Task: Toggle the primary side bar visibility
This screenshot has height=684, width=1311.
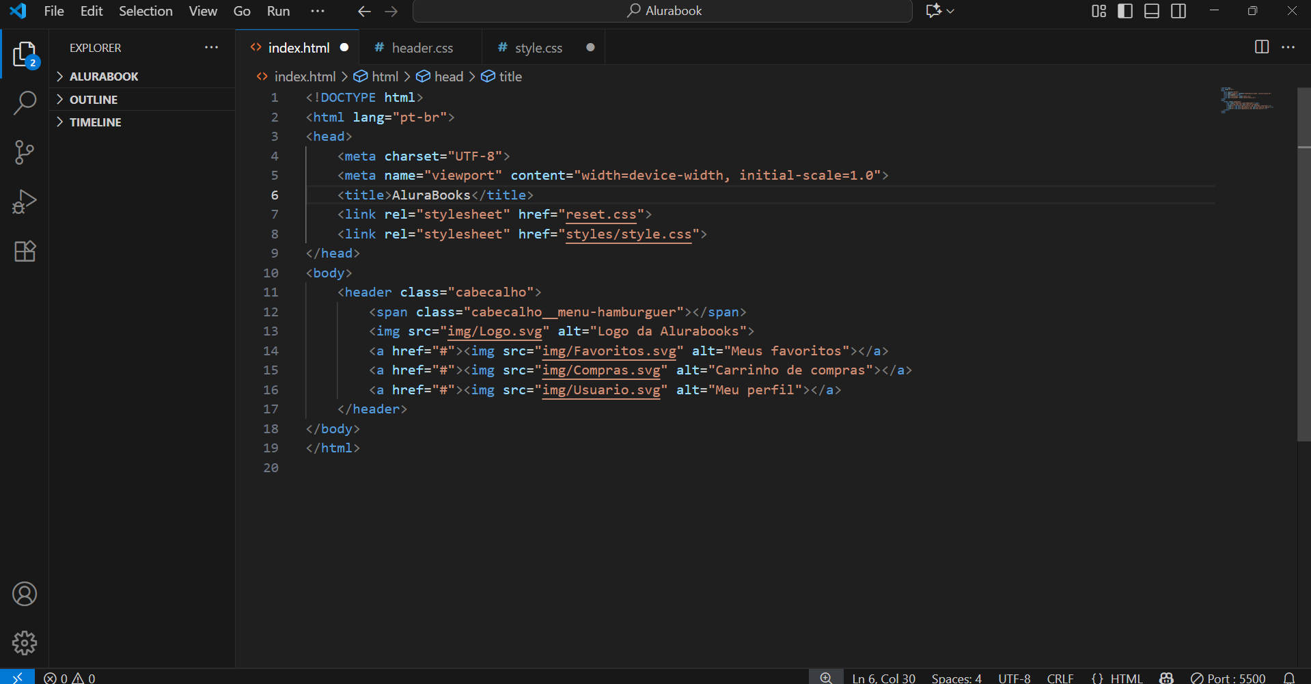Action: click(1124, 11)
